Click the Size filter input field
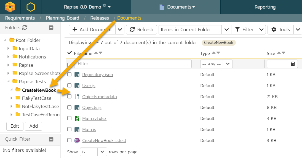The height and width of the screenshot is (158, 302). (277, 64)
